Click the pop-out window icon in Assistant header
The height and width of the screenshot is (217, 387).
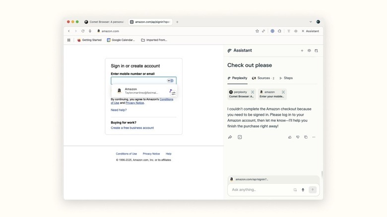(x=316, y=51)
